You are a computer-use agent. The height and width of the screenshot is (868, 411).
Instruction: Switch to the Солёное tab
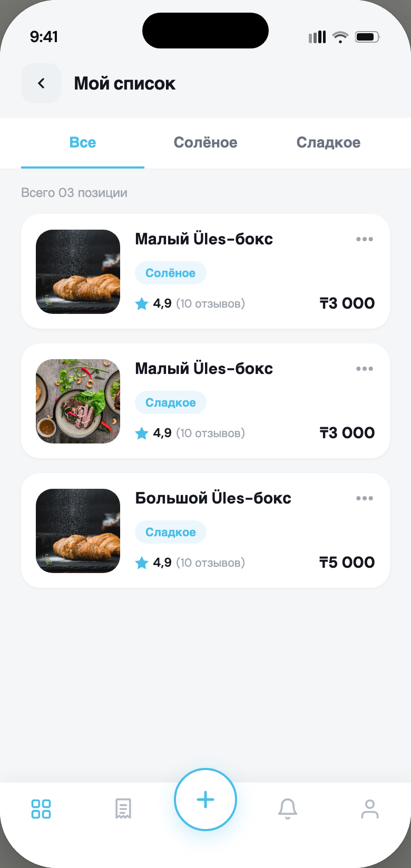coord(205,143)
